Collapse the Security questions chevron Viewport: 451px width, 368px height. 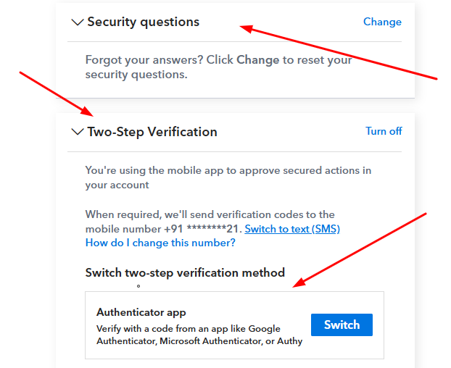[x=78, y=22]
